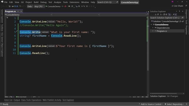The height and width of the screenshot is (106, 189).
Task: Click the Home icon in Solution Explorer toolbar
Action: tap(156, 14)
